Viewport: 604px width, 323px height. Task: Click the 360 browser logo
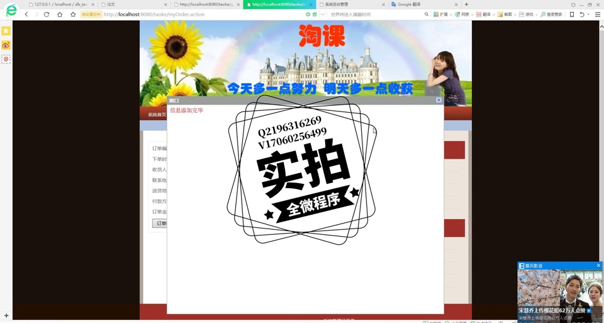pyautogui.click(x=11, y=10)
